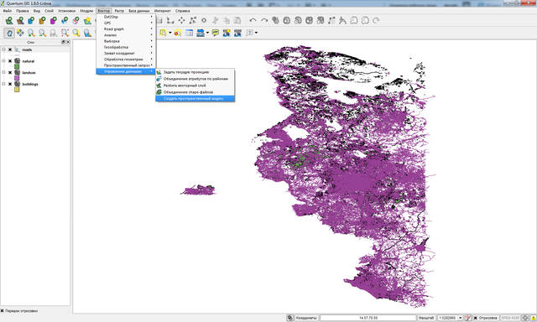Click the Pan Map to Selection icon
The width and height of the screenshot is (537, 322).
pos(20,33)
